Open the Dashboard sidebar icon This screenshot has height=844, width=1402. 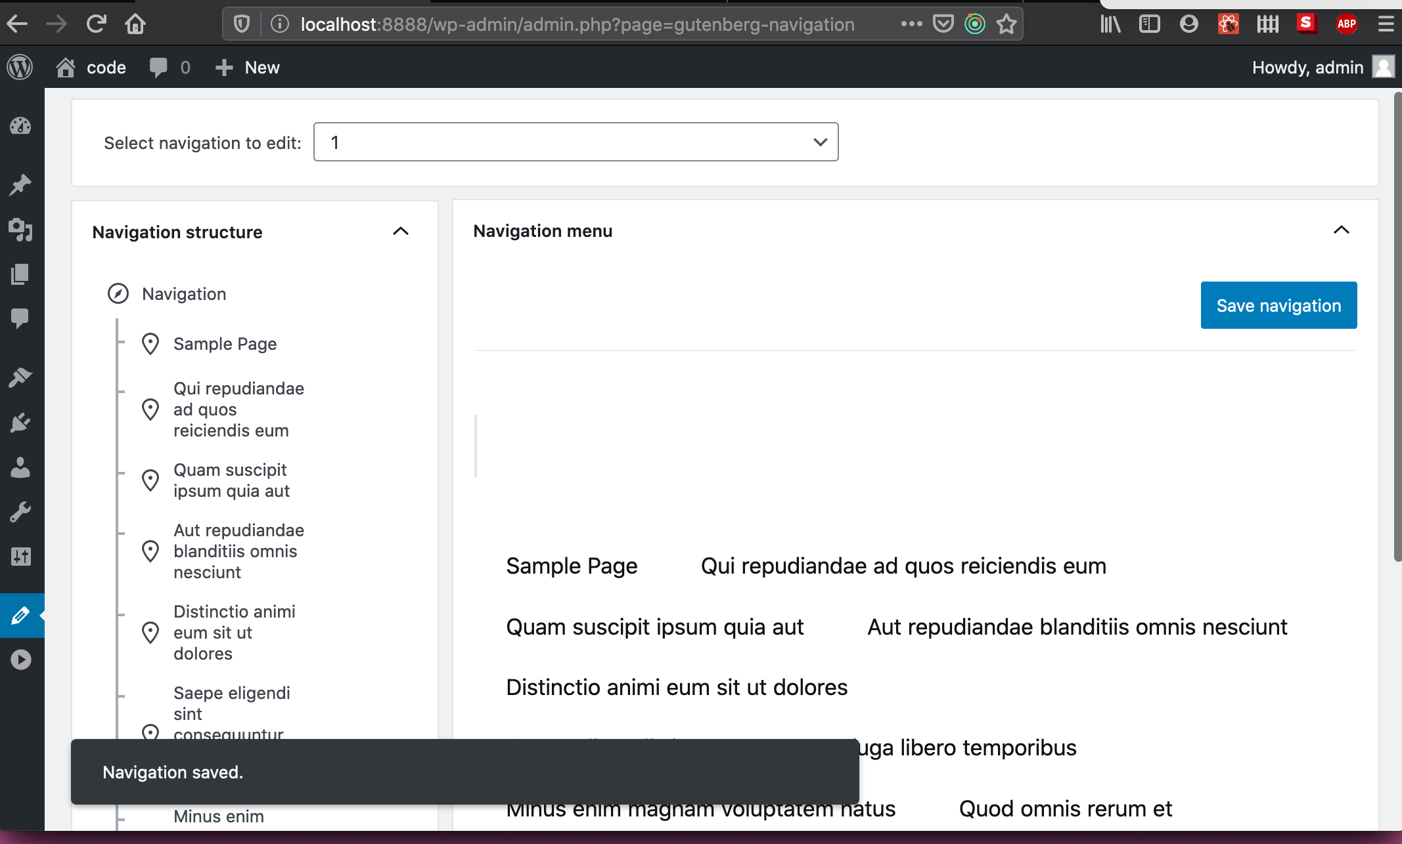coord(20,125)
